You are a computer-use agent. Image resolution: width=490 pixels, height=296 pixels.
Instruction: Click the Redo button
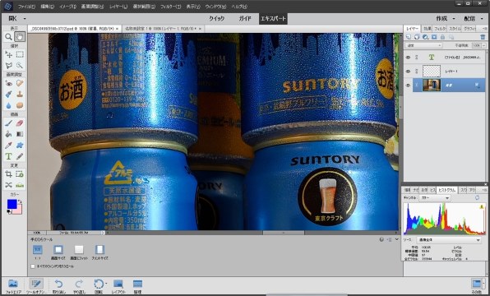[79, 286]
